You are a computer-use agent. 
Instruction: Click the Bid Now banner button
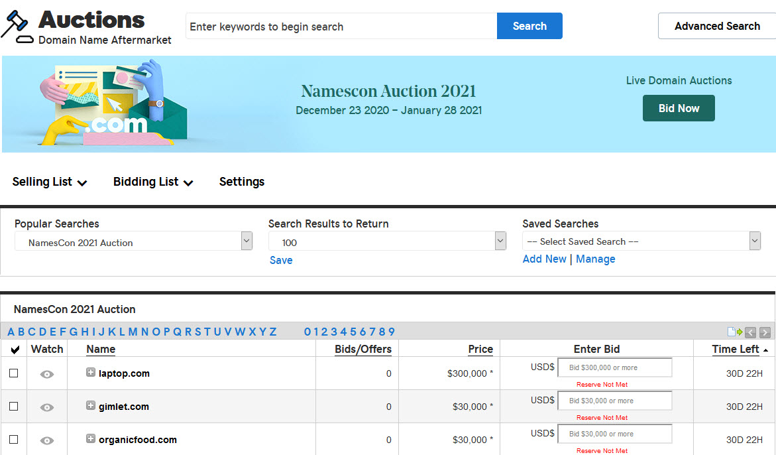[x=679, y=108]
